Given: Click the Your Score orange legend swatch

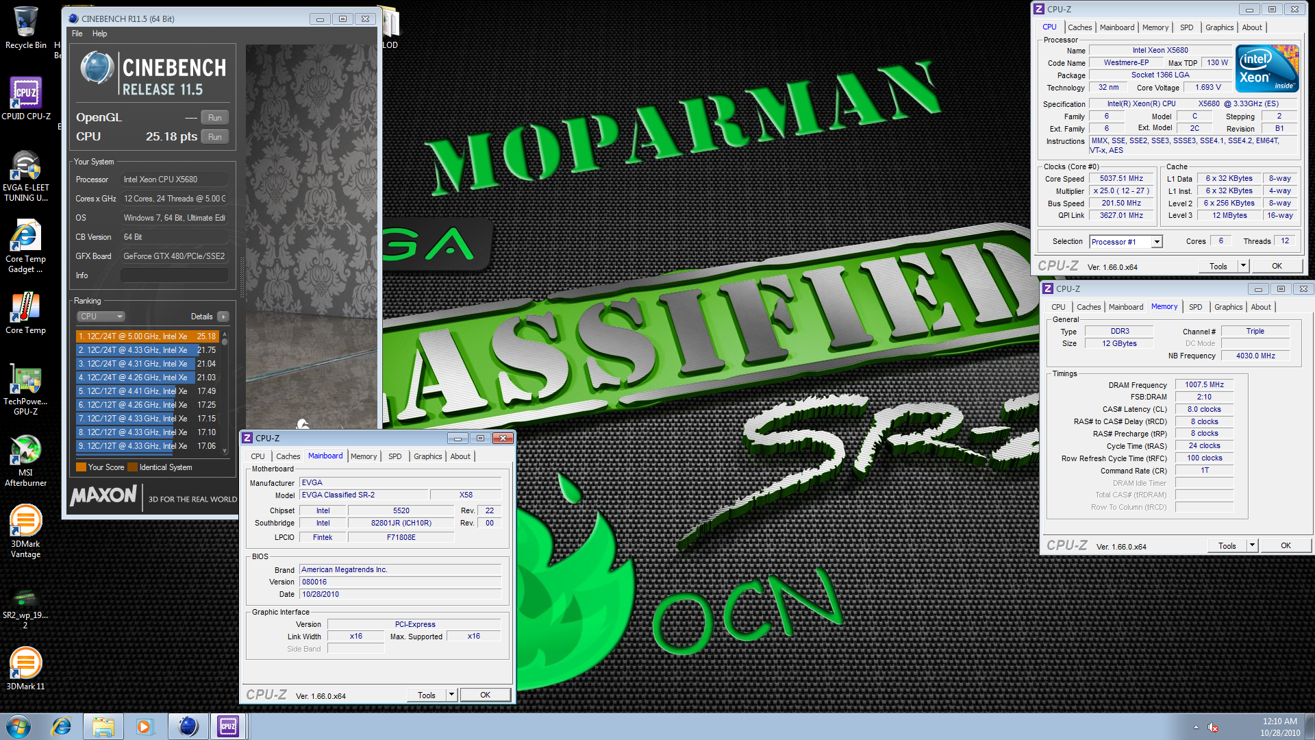Looking at the screenshot, I should (x=81, y=467).
